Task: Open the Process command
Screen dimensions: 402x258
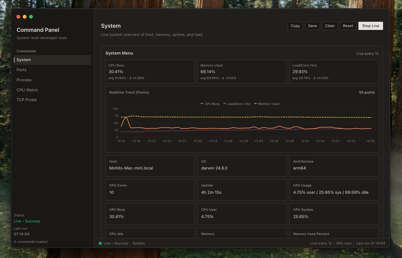Action: (x=52, y=80)
